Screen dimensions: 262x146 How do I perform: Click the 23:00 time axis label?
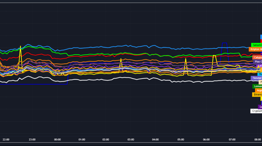(x=32, y=139)
